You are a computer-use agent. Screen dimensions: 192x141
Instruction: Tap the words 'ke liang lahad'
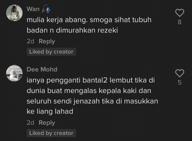pyautogui.click(x=50, y=112)
